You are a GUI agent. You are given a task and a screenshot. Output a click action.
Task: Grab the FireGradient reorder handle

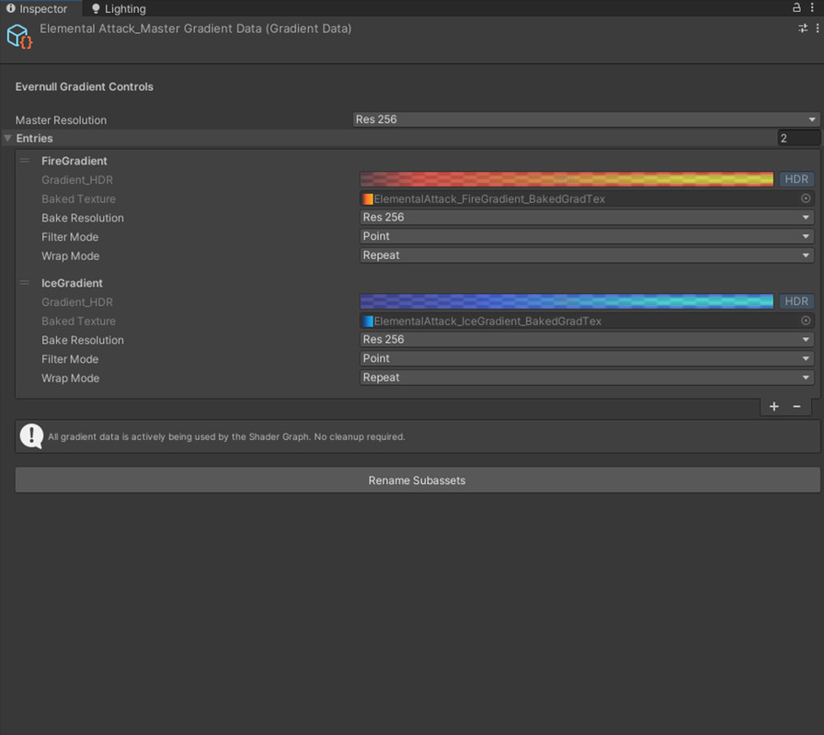25,161
